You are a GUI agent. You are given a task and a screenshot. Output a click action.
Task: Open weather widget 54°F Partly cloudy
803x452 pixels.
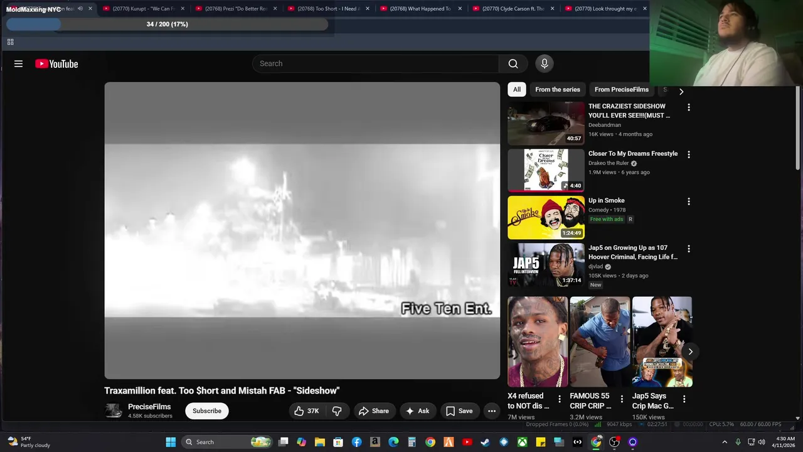(x=28, y=442)
